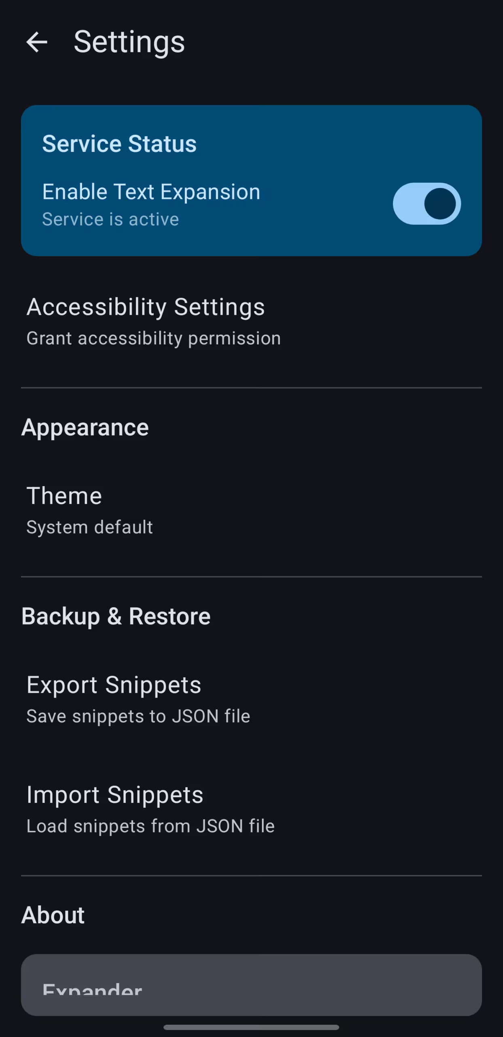The width and height of the screenshot is (503, 1037).
Task: Tap Export Snippets
Action: pos(251,700)
